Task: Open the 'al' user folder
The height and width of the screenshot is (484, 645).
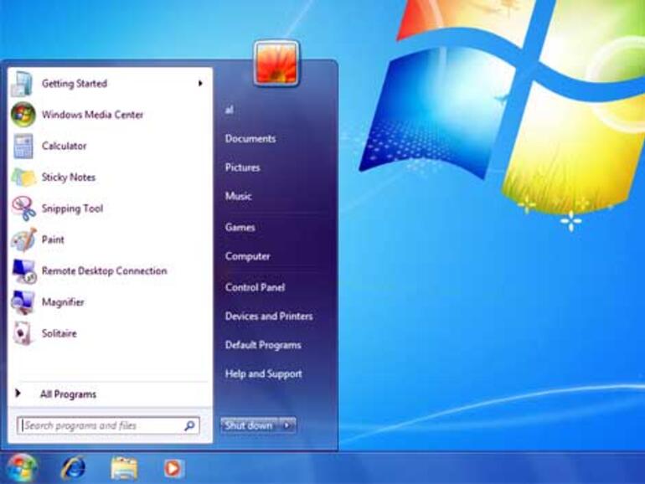Action: [x=230, y=110]
